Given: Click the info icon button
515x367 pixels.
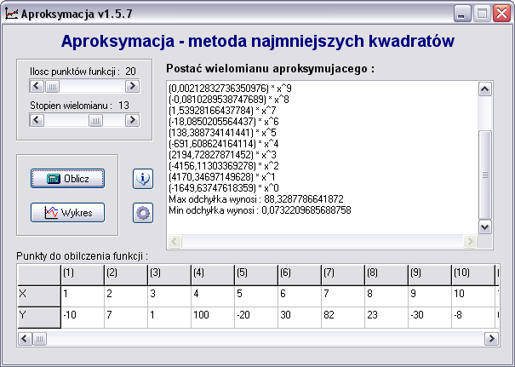Looking at the screenshot, I should (x=143, y=179).
